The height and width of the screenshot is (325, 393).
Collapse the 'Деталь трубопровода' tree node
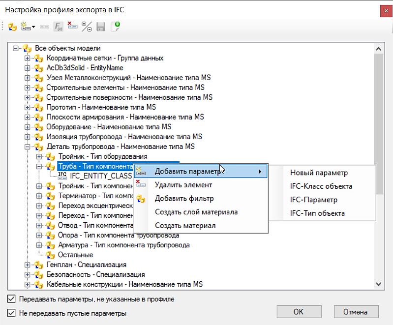28,147
